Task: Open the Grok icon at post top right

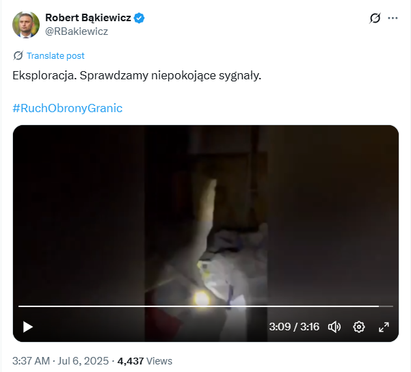Action: click(375, 18)
